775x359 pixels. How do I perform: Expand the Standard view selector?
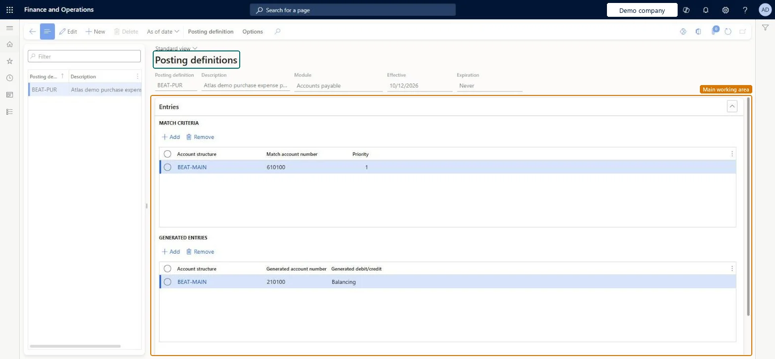176,48
